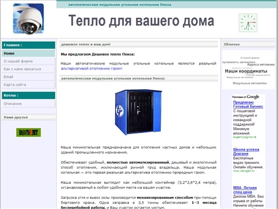278x209 pixels.
Task: Click the dome security camera logo image
Action: (28, 18)
